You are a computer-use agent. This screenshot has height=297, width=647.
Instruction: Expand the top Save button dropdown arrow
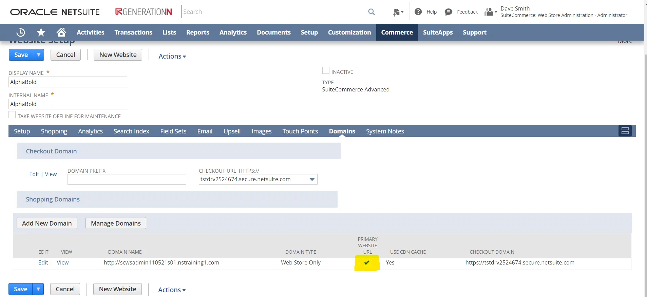[x=39, y=55]
